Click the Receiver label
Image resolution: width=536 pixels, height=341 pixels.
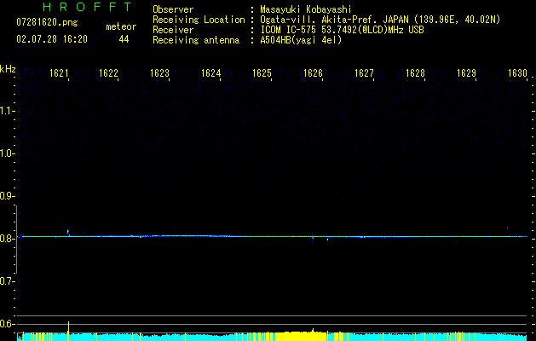[173, 30]
